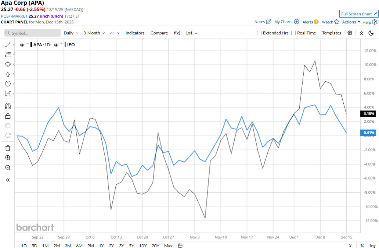Select the trend line drawing tool
Viewport: 379px width, 248px height.
click(8, 45)
